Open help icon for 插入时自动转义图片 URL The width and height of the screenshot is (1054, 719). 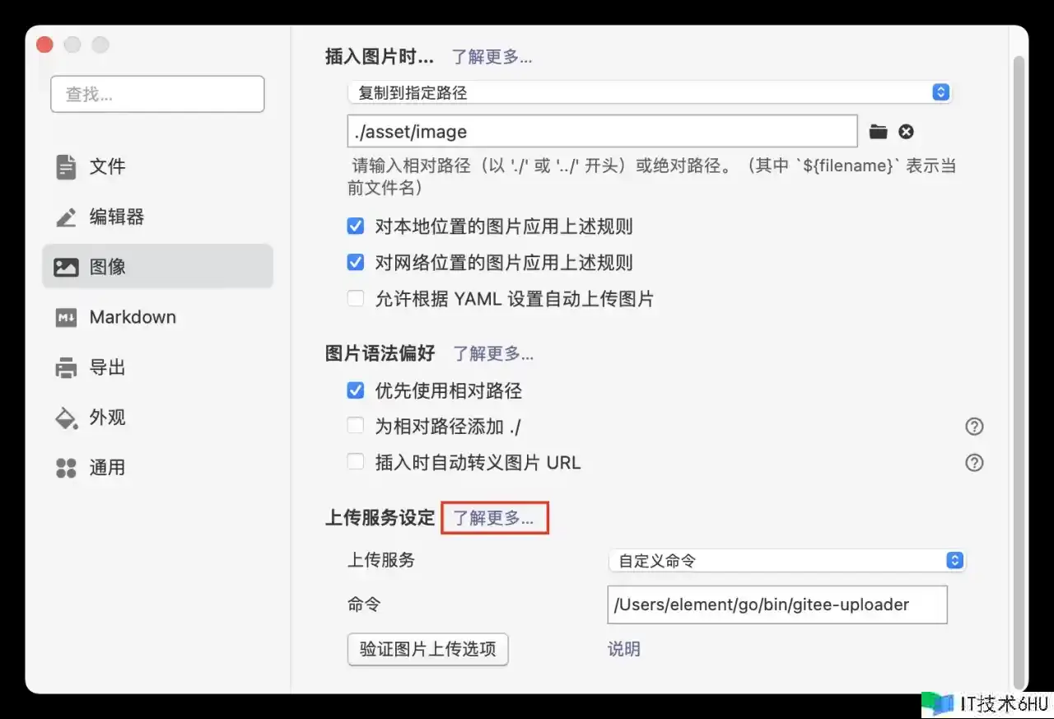(x=974, y=463)
